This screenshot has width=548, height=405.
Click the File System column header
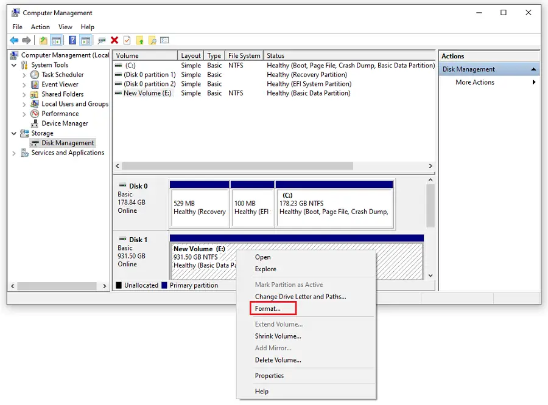point(244,55)
